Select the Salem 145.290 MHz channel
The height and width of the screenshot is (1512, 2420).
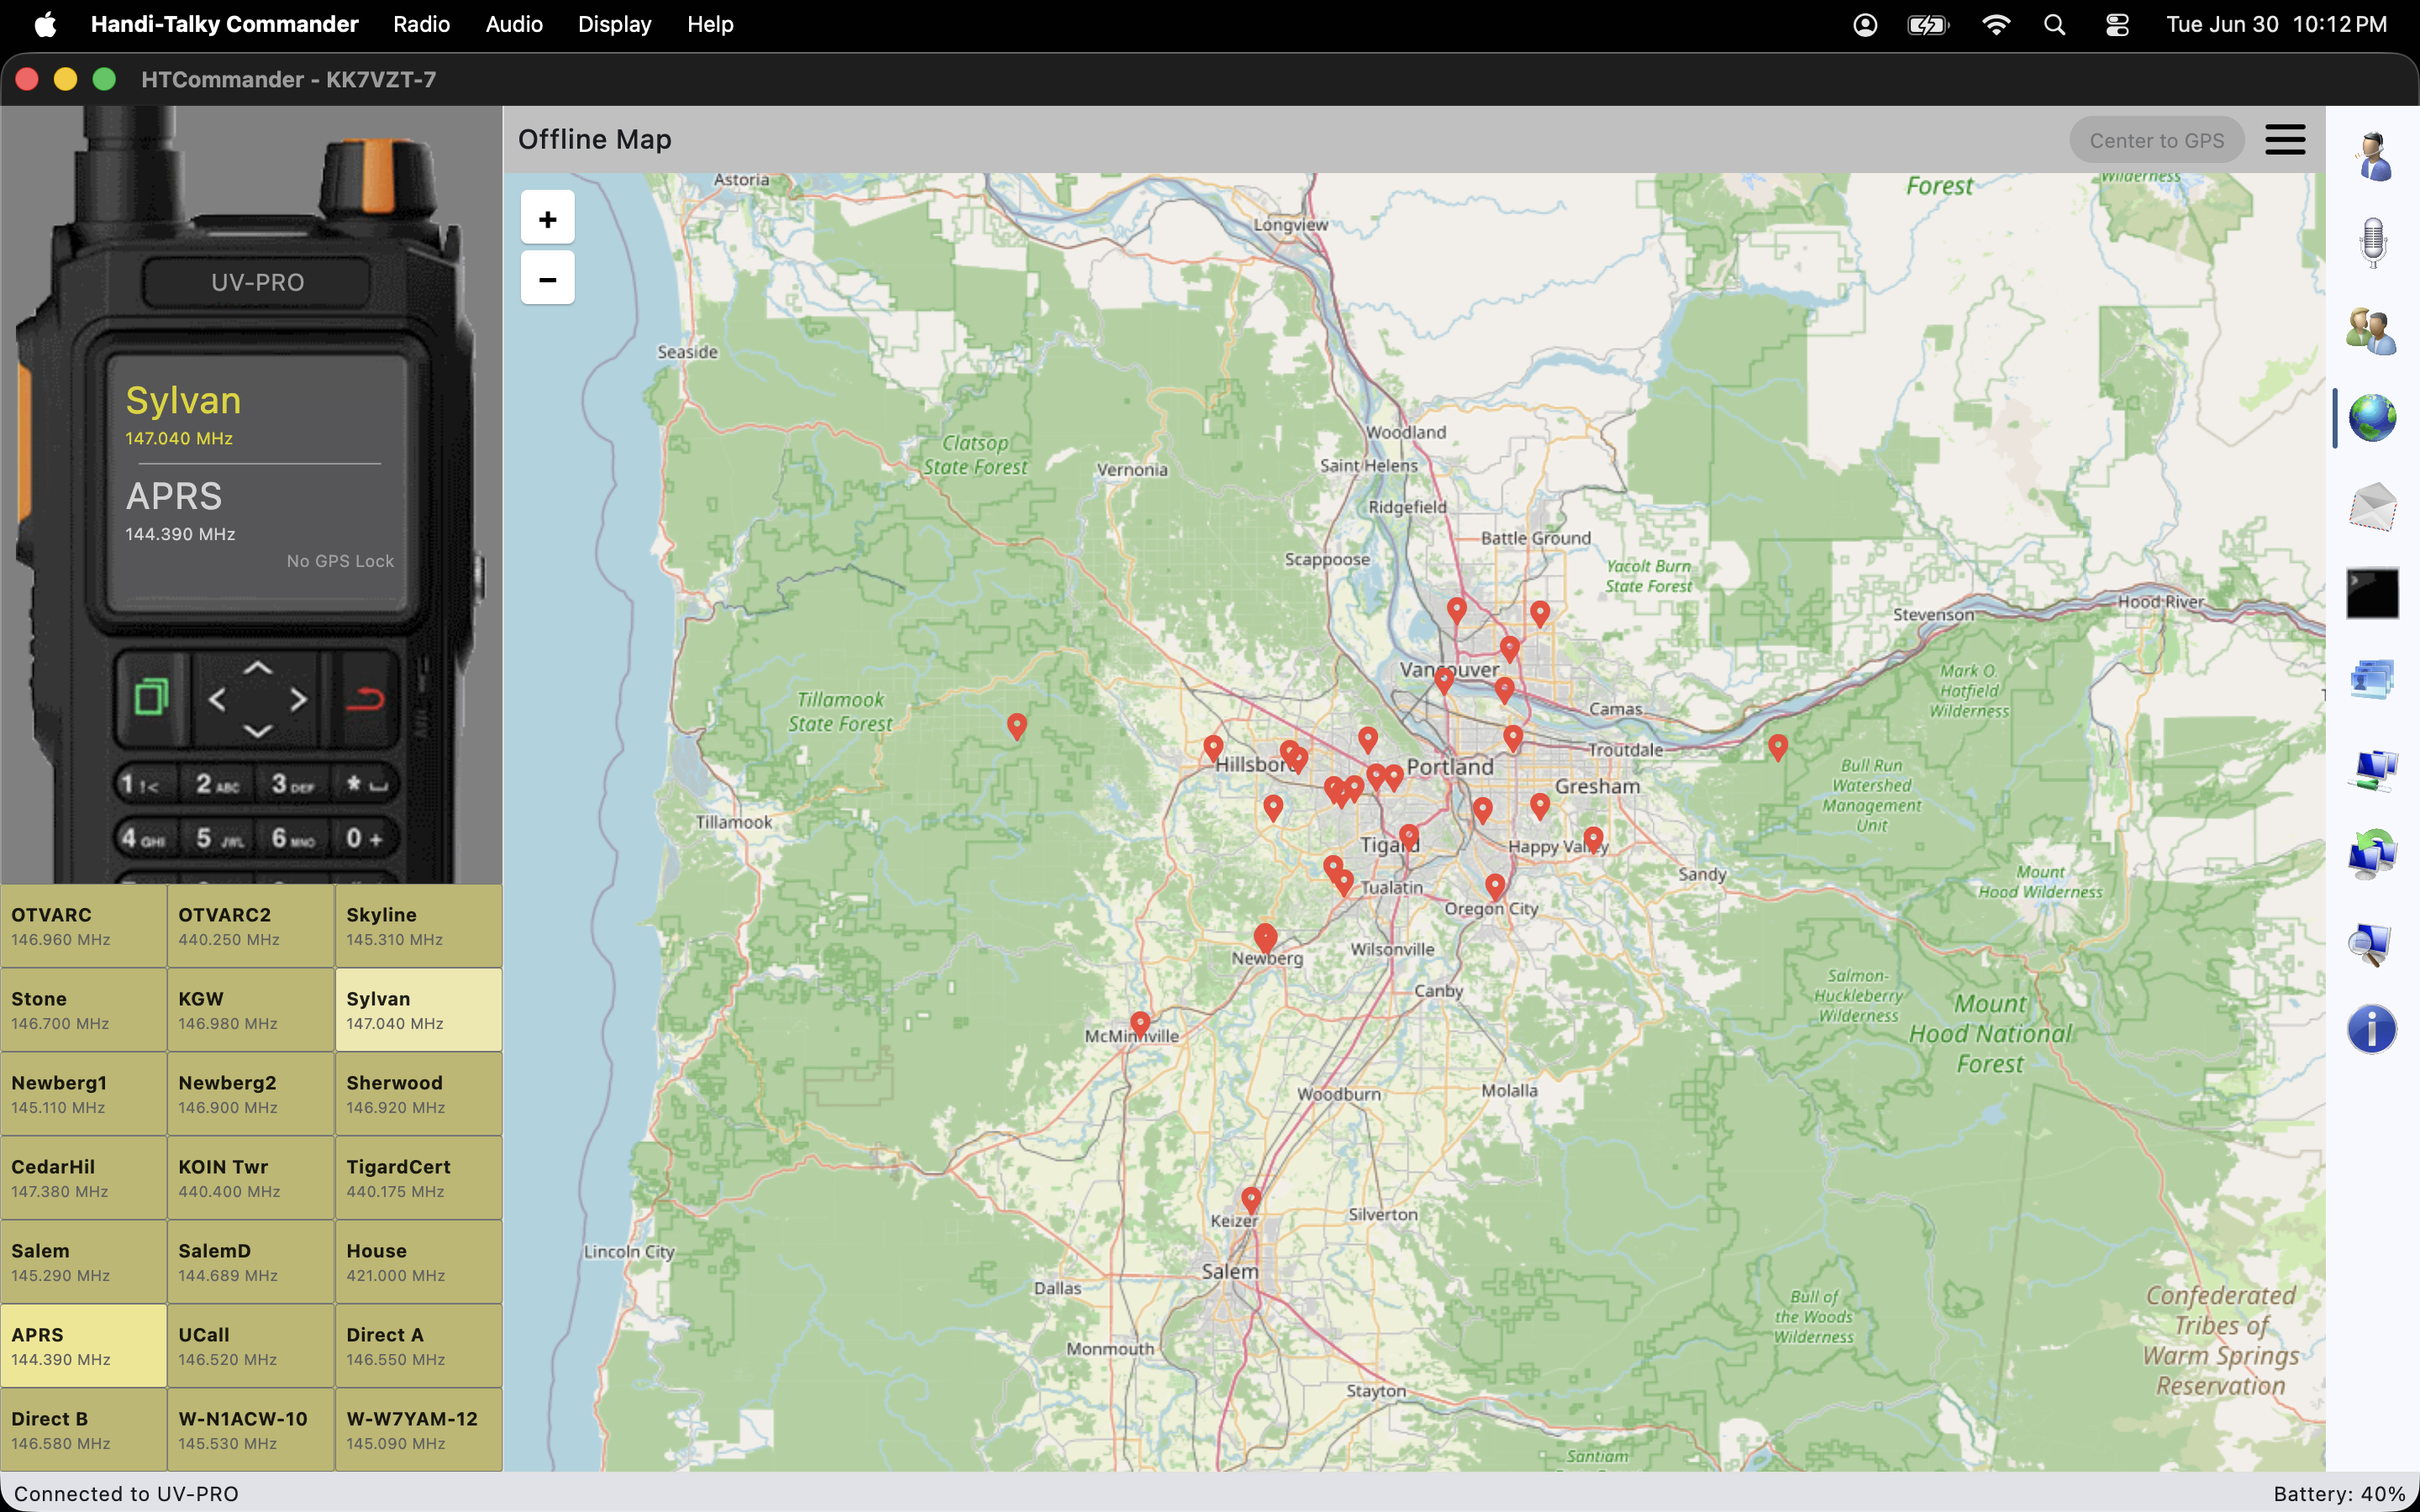click(x=84, y=1262)
